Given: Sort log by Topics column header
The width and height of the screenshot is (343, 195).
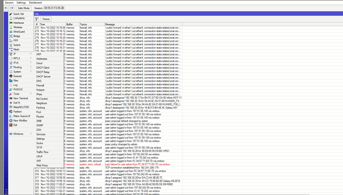Looking at the screenshot, I should [92, 24].
